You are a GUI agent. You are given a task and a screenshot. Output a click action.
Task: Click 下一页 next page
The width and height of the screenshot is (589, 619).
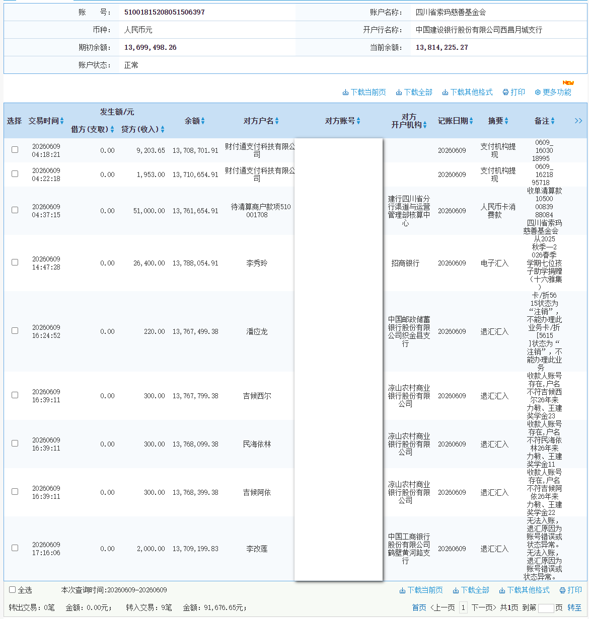[484, 607]
